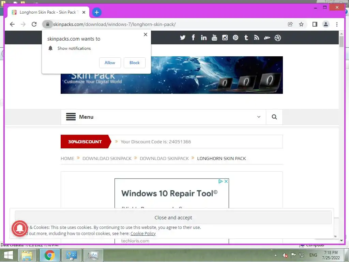Open the Facebook social link
The height and width of the screenshot is (262, 349).
[x=193, y=38]
